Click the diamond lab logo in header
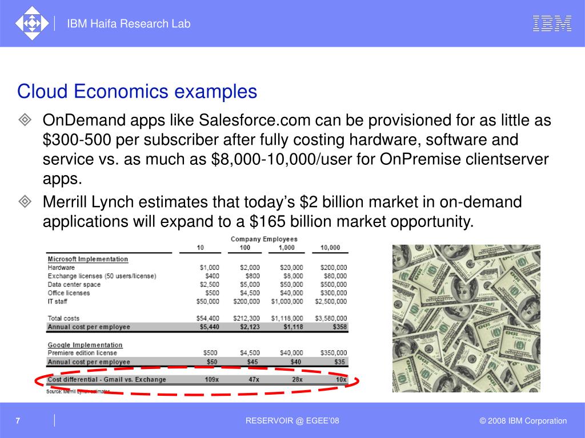The image size is (585, 438). click(32, 23)
